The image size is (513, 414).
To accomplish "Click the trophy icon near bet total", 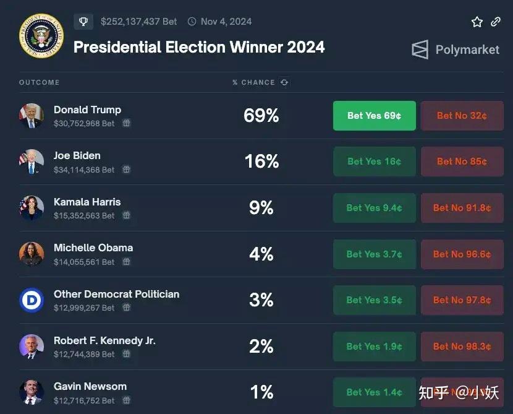I will coord(83,22).
